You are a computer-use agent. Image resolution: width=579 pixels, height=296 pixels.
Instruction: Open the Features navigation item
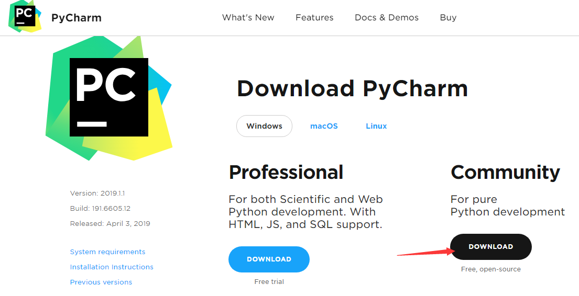coord(314,18)
